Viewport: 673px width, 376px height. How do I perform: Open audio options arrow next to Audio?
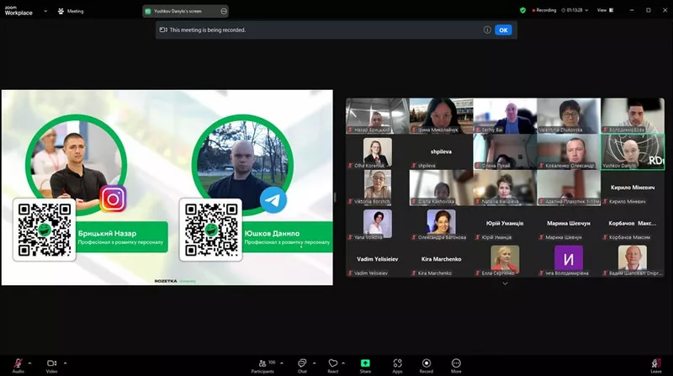coord(29,363)
